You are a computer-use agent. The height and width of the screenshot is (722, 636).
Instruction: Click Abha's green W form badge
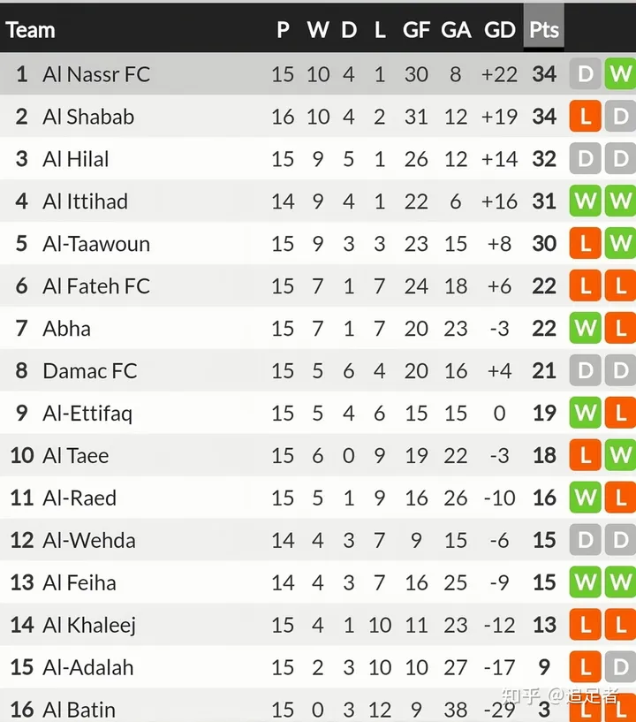pyautogui.click(x=585, y=329)
